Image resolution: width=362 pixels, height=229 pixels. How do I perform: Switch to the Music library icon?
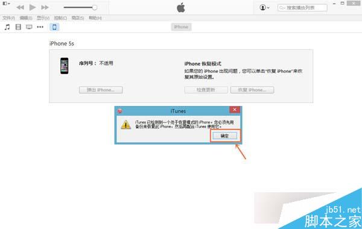pos(7,27)
